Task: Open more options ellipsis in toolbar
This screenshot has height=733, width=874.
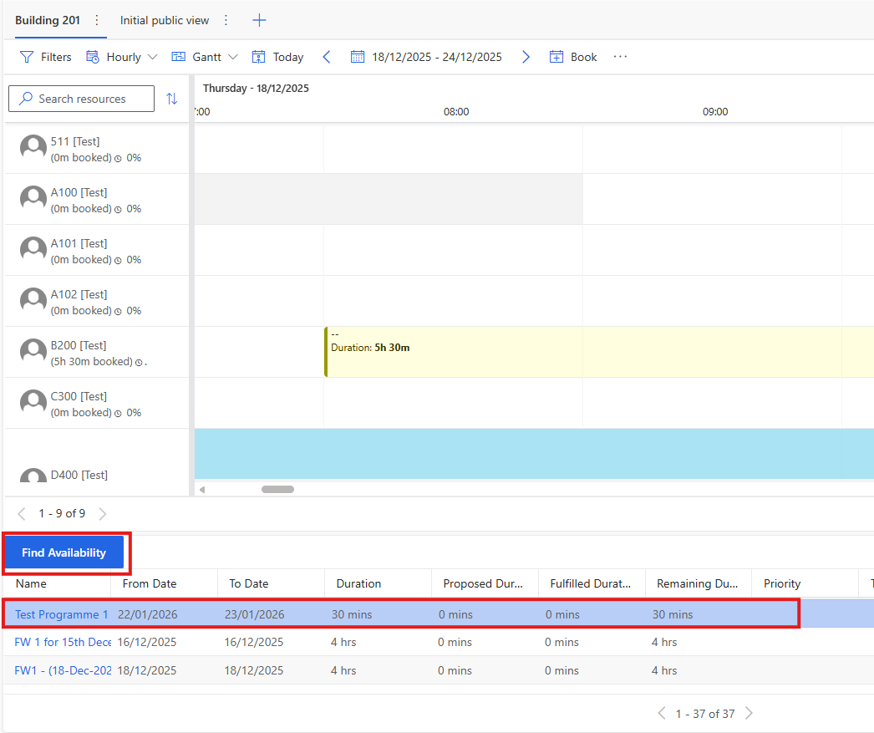Action: (620, 57)
